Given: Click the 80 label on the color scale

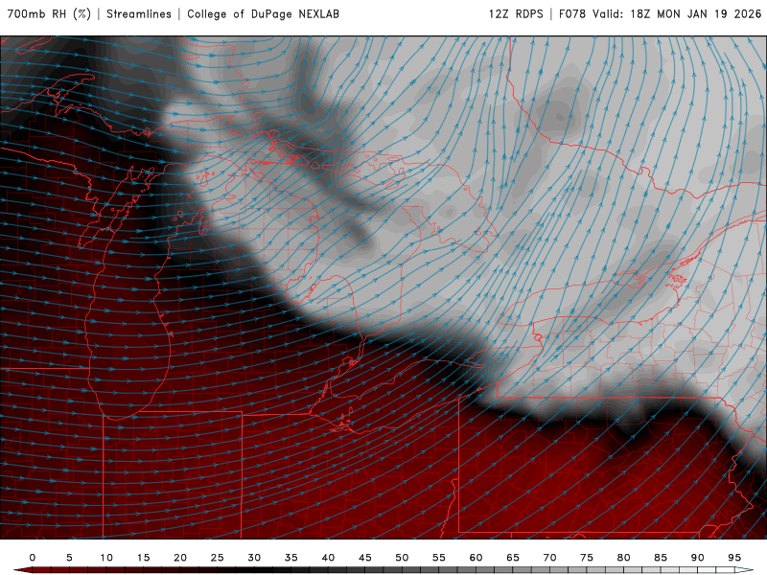Looking at the screenshot, I should (623, 558).
